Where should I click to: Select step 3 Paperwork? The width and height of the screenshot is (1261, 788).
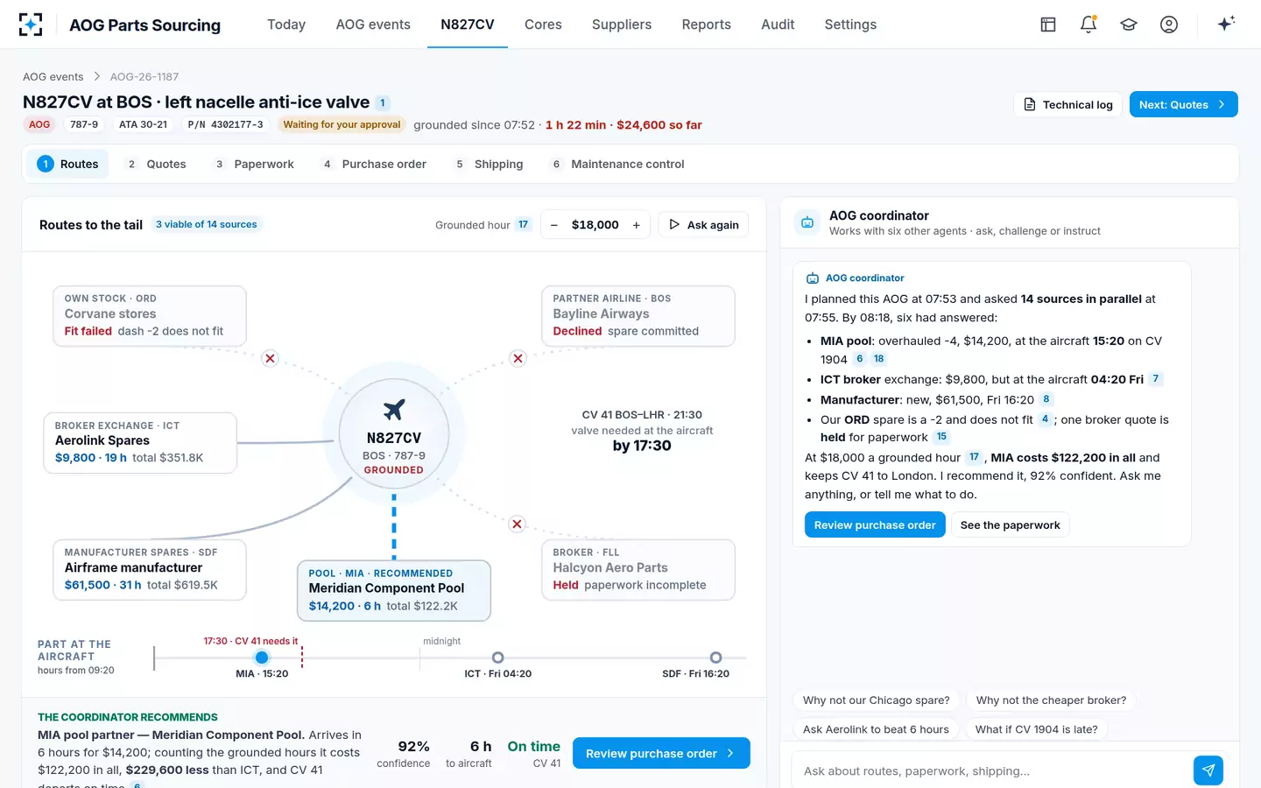254,164
